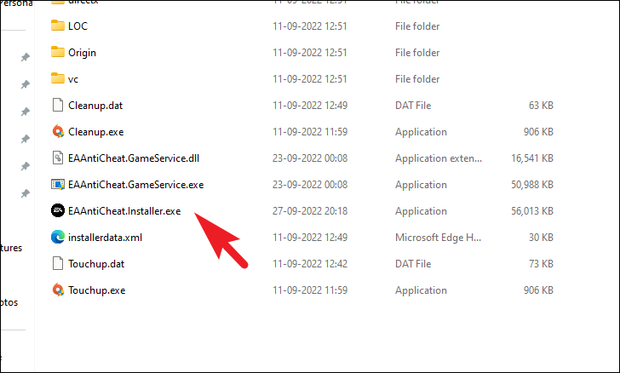Viewport: 620px width, 373px height.
Task: Click the 56,013 KB size value
Action: [532, 211]
